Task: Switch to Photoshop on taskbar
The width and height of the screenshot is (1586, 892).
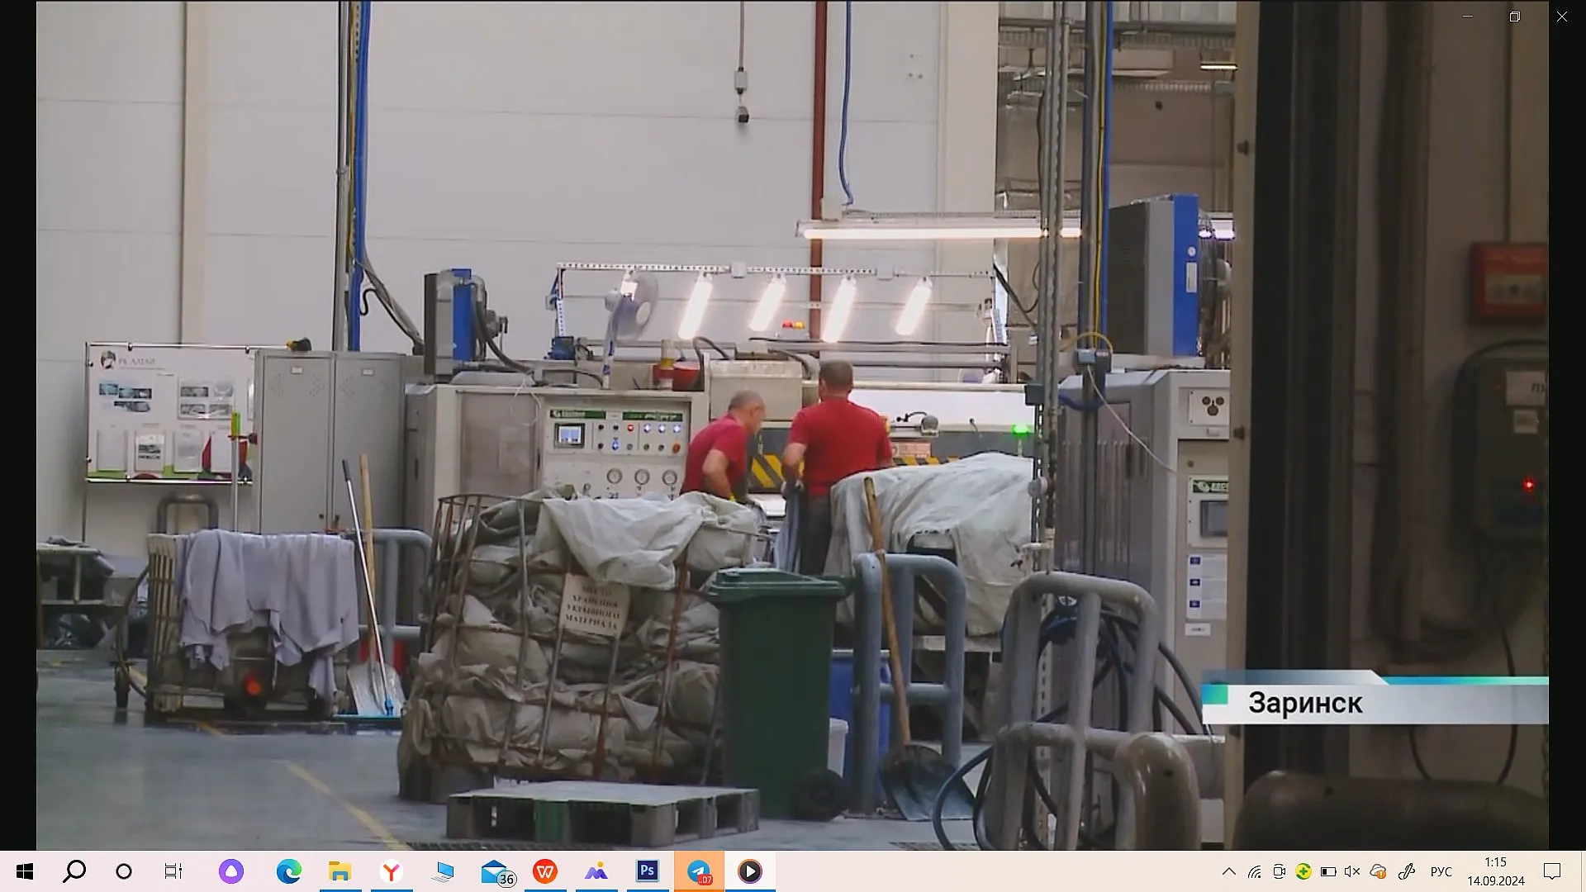Action: click(648, 871)
